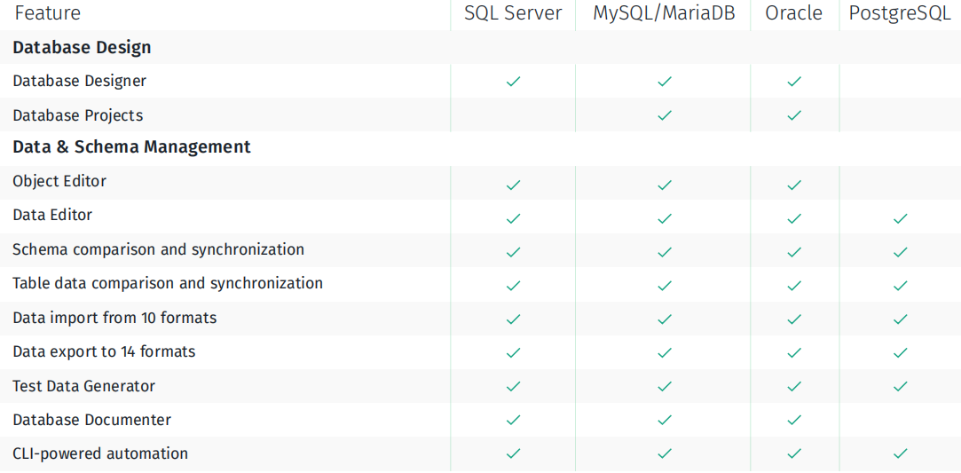Click the PostgreSQL checkmark for Schema comparison row

(900, 252)
